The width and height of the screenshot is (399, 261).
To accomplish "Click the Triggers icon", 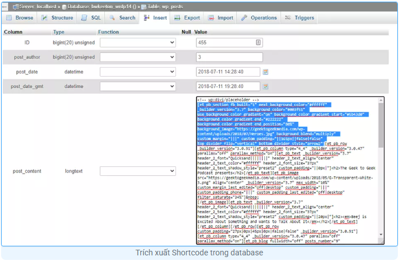I will click(288, 17).
